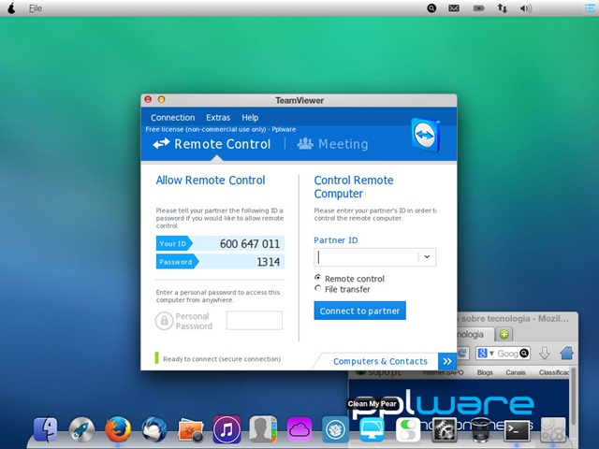Open the dark gears system settings dock icon
Screen dimensions: 599x449
[444, 430]
